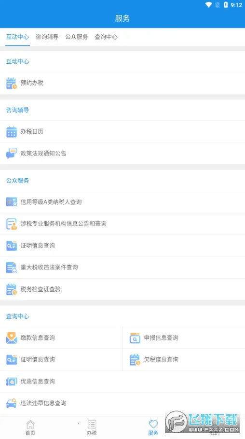Open 重大税收违法案件查询 text
The width and height of the screenshot is (245, 439).
click(x=49, y=268)
